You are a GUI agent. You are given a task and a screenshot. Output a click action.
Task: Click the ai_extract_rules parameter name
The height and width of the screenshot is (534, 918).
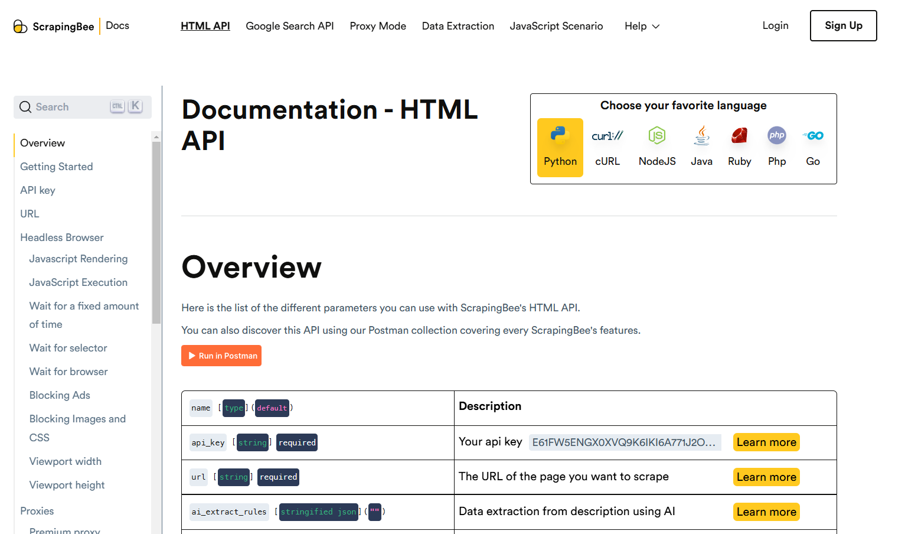pyautogui.click(x=229, y=512)
